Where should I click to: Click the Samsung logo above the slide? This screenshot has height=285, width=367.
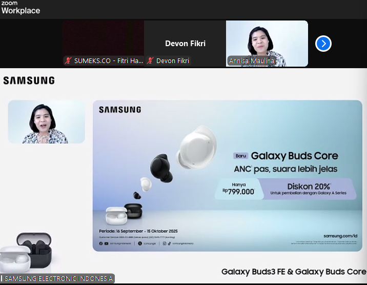29,80
